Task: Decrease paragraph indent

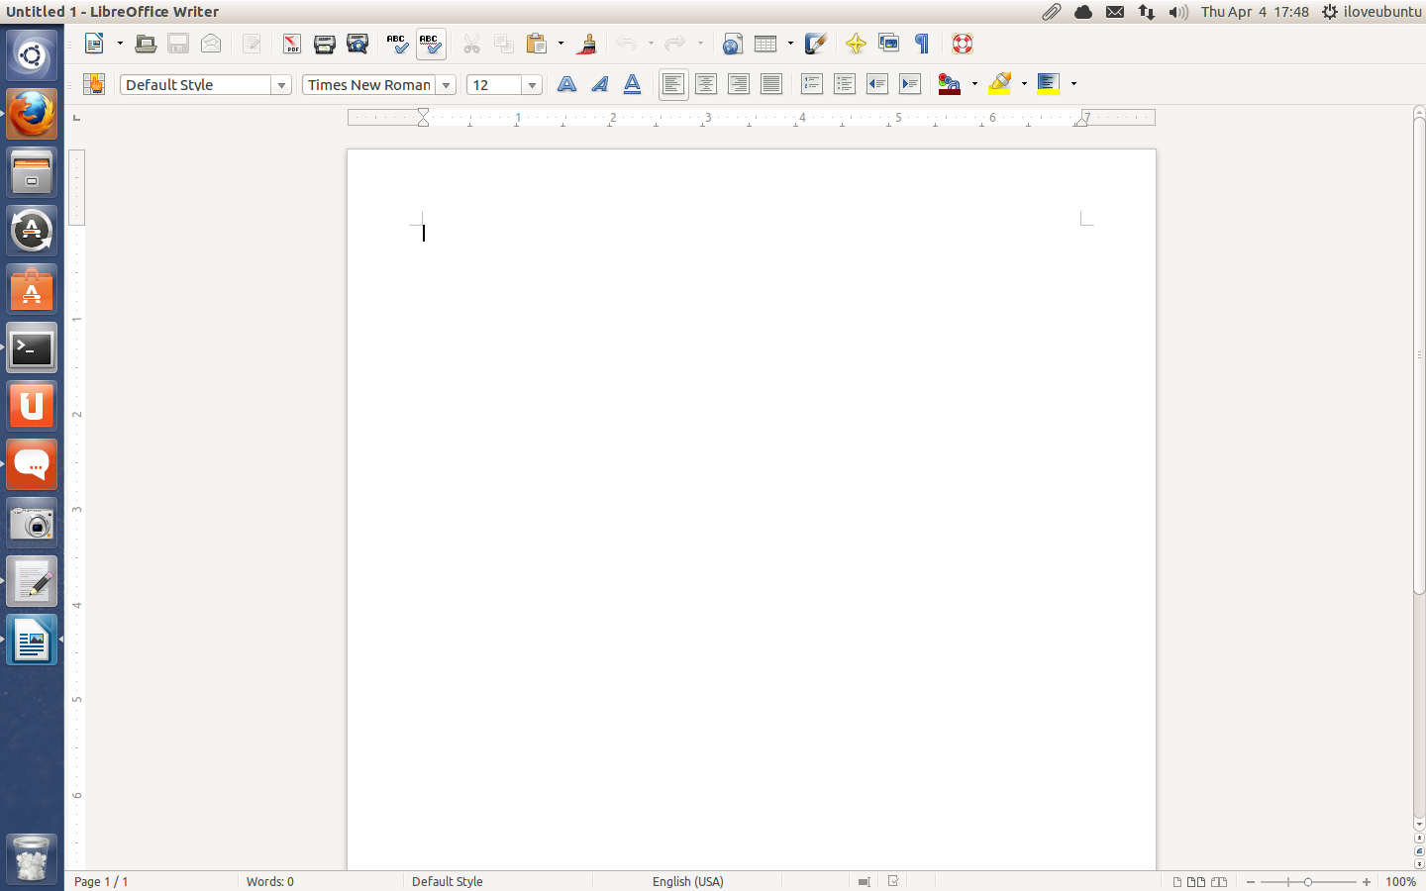Action: point(876,84)
